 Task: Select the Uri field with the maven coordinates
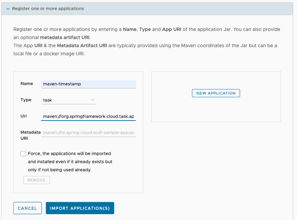(88, 116)
